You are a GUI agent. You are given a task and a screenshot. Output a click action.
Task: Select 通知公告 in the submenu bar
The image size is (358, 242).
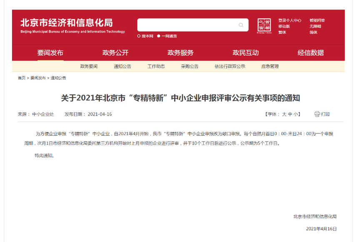[x=123, y=66]
